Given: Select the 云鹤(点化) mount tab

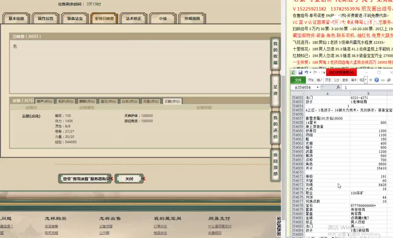Looking at the screenshot, I should (172, 101).
